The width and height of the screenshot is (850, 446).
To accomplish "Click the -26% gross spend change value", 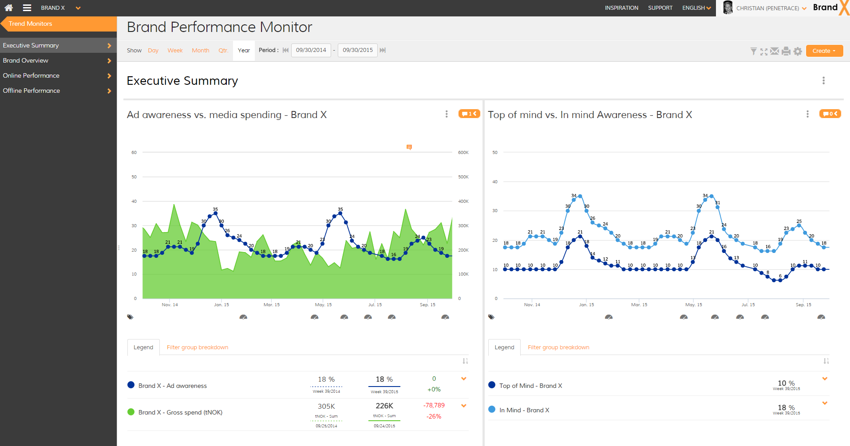I will 434,416.
